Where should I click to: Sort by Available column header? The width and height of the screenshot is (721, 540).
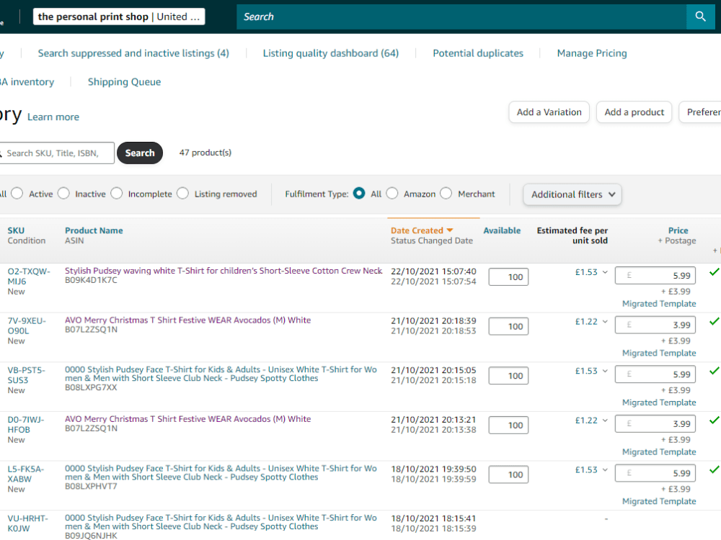click(x=502, y=230)
